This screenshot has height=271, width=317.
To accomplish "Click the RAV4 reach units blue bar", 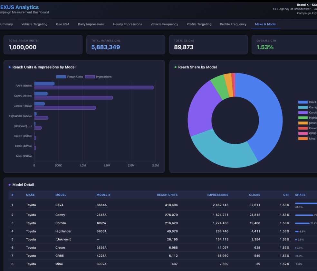I will (x=44, y=84).
